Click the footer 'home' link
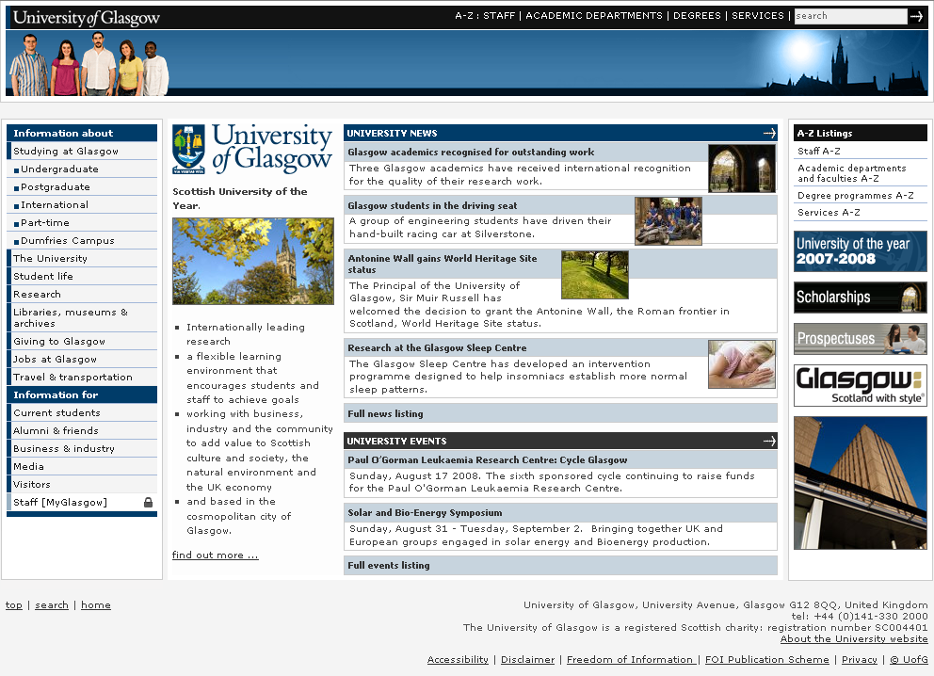 96,605
